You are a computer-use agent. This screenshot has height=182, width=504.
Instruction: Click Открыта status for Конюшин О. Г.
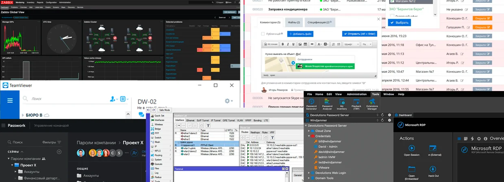coord(482,18)
